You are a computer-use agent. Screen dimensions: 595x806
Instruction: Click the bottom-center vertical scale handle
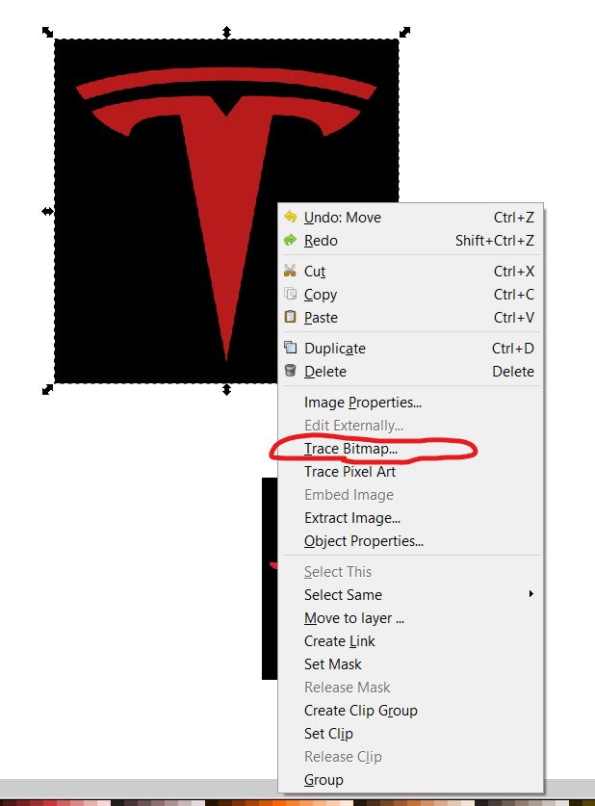(226, 390)
